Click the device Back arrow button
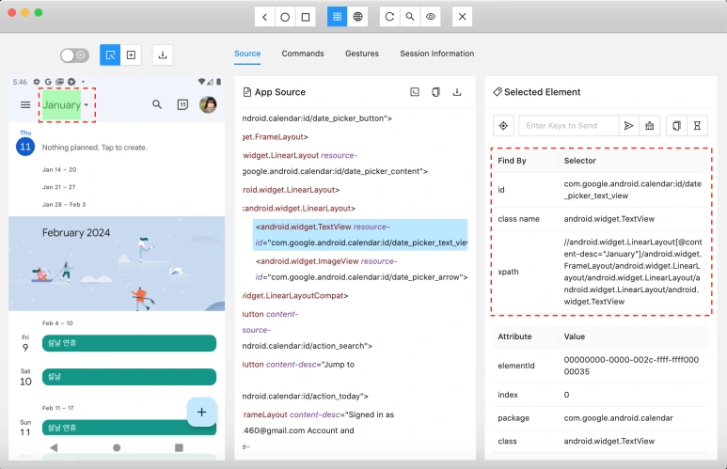The width and height of the screenshot is (727, 469). 264,17
